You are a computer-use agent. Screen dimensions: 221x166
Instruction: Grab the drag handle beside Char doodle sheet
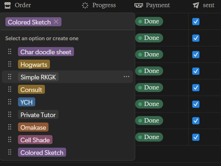[x=10, y=51]
